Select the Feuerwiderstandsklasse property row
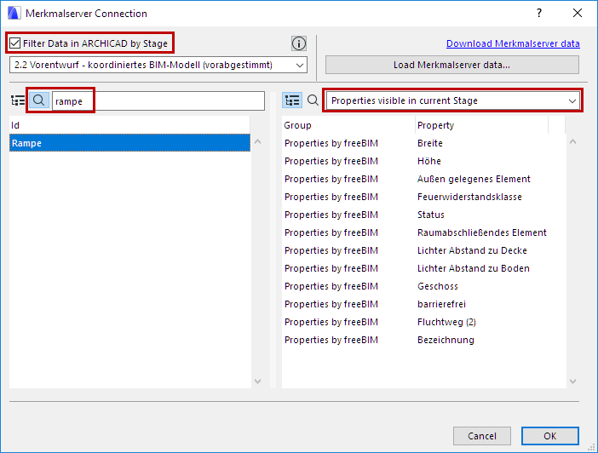 (469, 197)
